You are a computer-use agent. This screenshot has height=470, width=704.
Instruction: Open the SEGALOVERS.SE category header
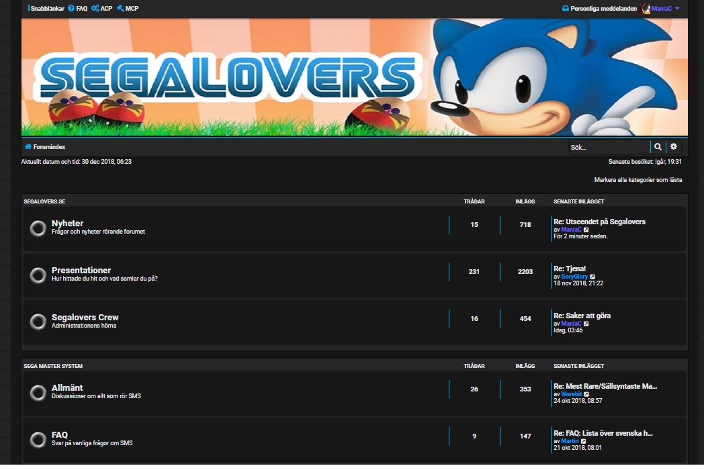click(44, 201)
